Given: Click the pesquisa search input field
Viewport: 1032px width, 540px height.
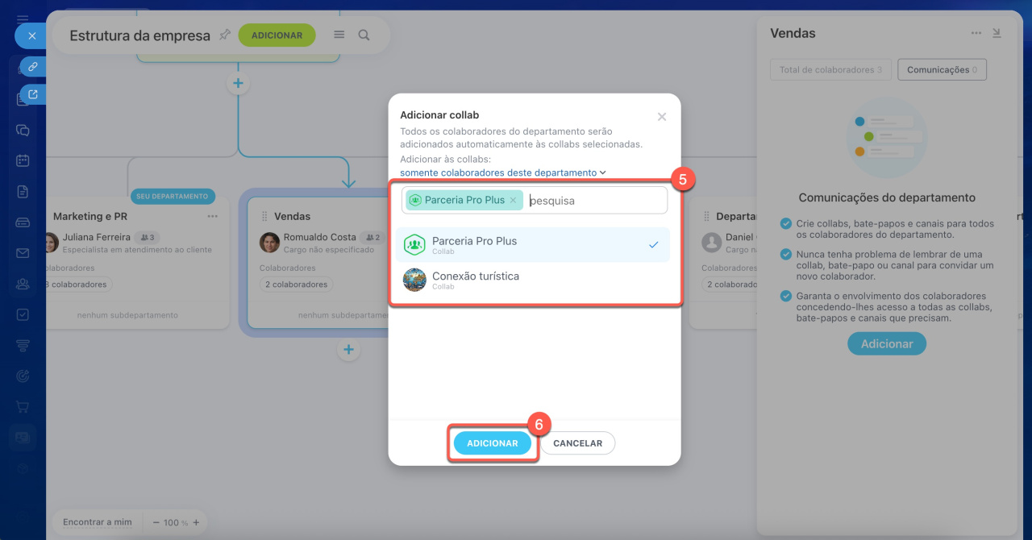Looking at the screenshot, I should point(595,201).
